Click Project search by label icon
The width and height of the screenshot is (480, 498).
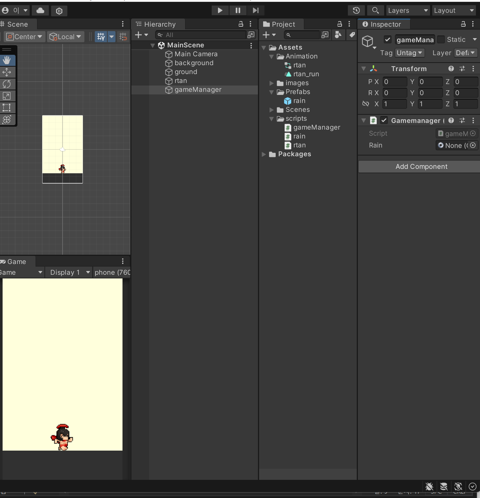(352, 34)
